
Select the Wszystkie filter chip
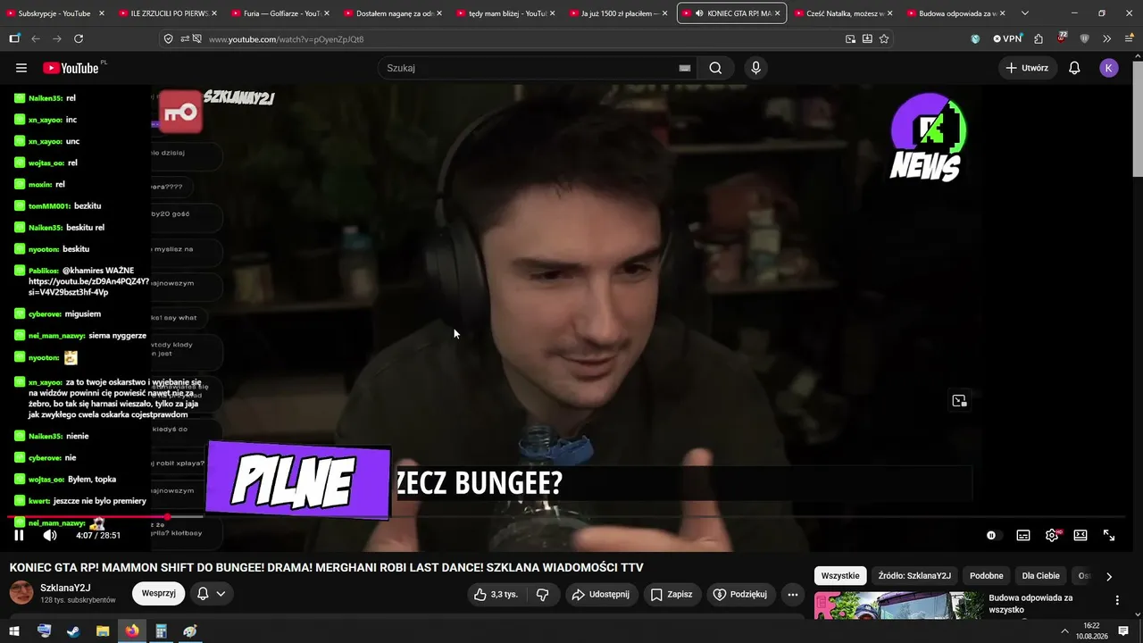840,576
